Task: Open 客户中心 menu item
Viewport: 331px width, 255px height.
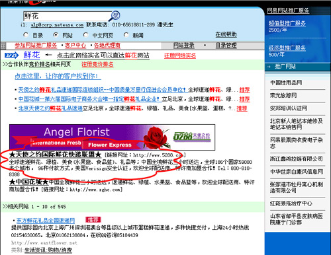Action: (75, 46)
